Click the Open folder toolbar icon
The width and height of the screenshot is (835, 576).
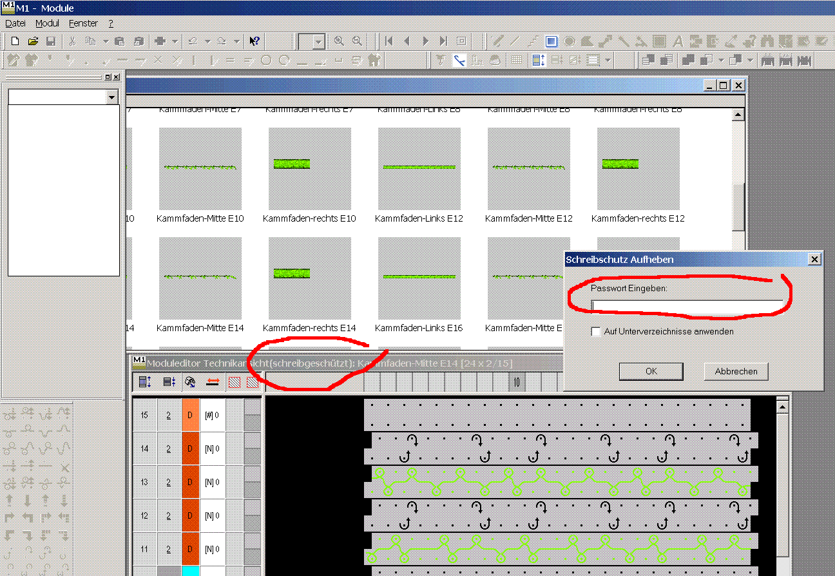(x=34, y=41)
